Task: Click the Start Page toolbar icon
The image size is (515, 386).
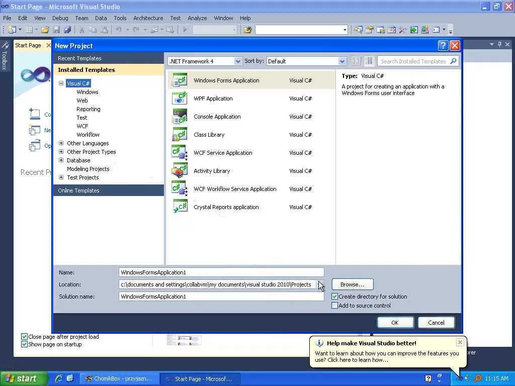Action: click(414, 30)
